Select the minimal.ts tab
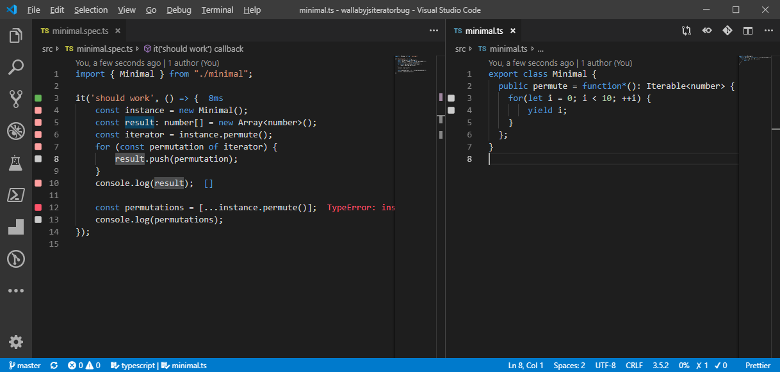Image resolution: width=780 pixels, height=372 pixels. (484, 31)
